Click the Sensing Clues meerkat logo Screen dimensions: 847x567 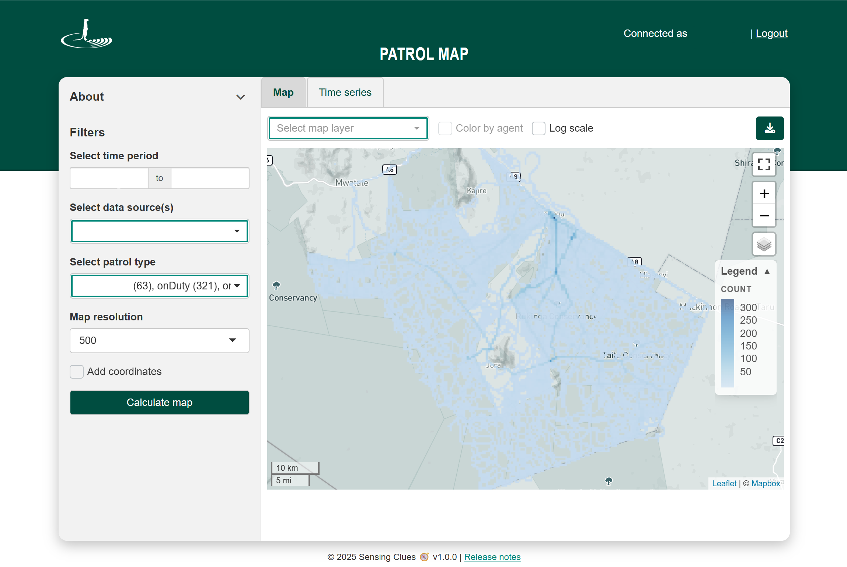point(86,34)
